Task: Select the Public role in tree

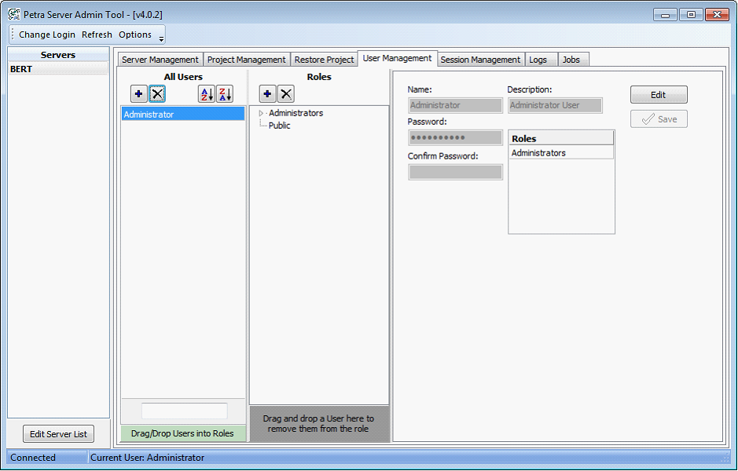Action: 279,126
